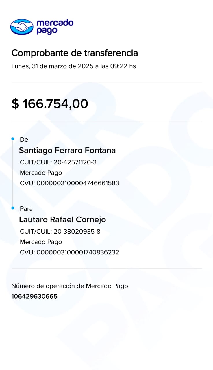Click "Mercado Pago" under the sender's CUIT
Viewport: 213px width, 370px height.
pos(41,173)
